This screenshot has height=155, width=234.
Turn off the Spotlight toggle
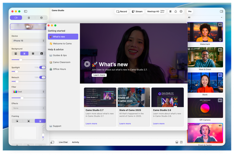[x=42, y=67]
